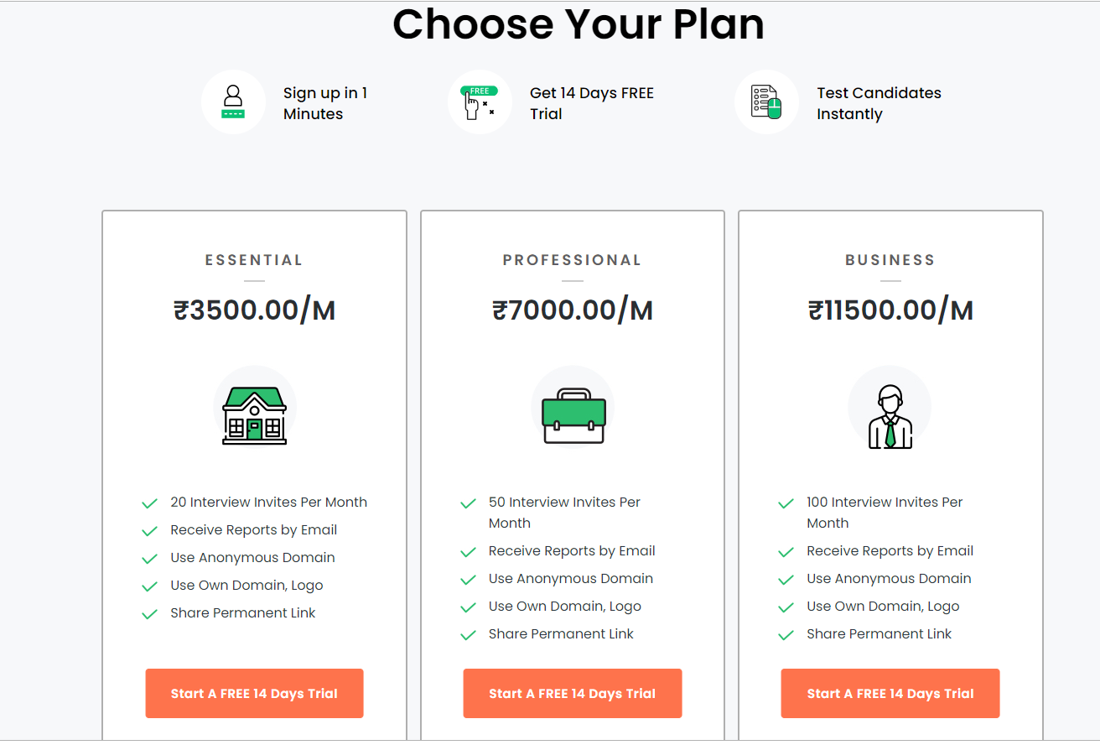Screen dimensions: 1100x745
Task: Click the ₹7000.00/M price text
Action: point(572,310)
